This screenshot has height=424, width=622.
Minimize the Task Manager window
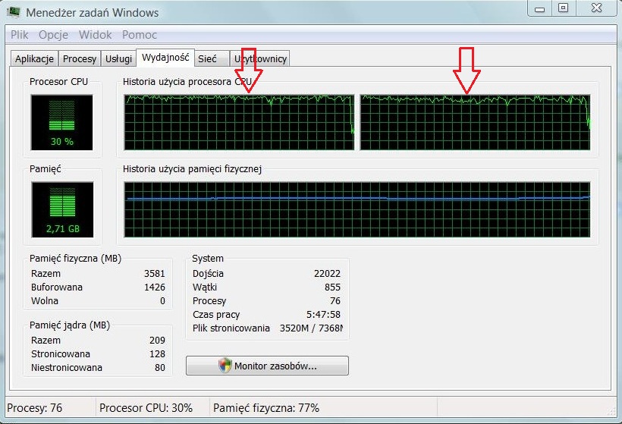539,8
